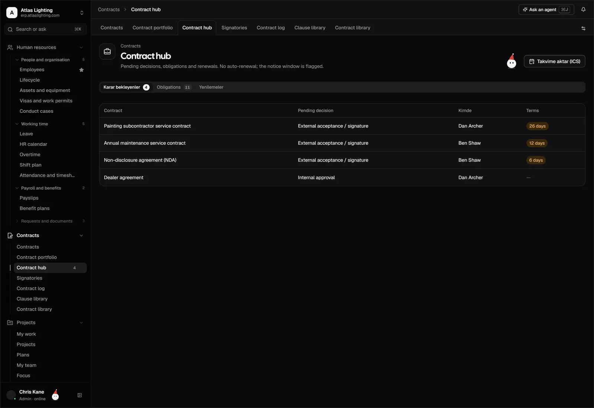This screenshot has height=408, width=594.
Task: Open My team under Projects
Action: click(x=26, y=365)
